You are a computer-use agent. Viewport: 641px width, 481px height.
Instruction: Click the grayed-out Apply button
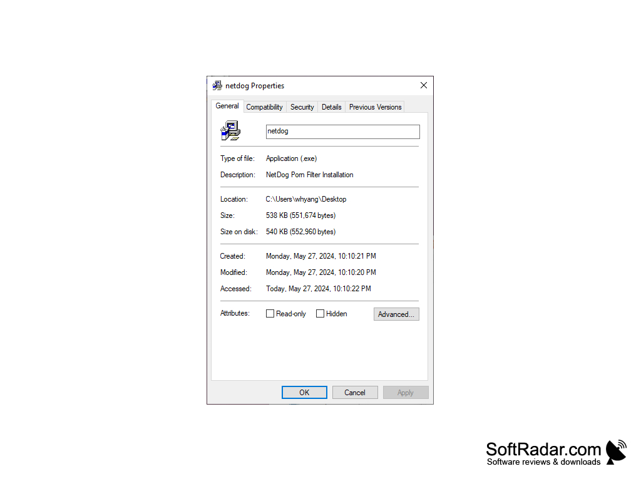coord(406,392)
